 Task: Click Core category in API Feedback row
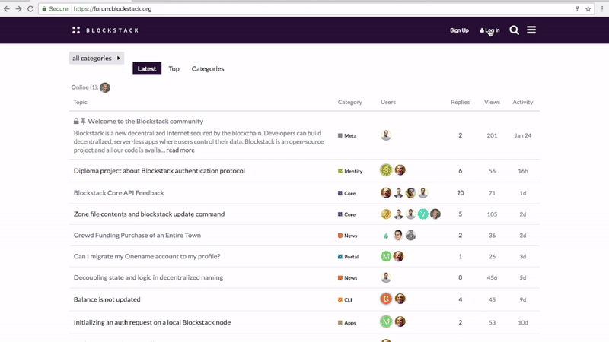(346, 193)
